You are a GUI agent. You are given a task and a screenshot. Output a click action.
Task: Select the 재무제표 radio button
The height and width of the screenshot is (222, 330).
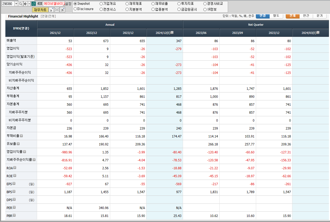pos(127,4)
